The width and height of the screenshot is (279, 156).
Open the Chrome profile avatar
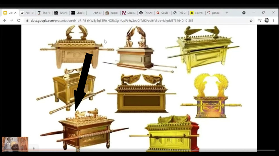267,21
